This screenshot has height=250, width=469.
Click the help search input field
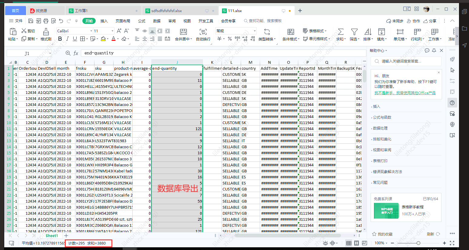[406, 61]
